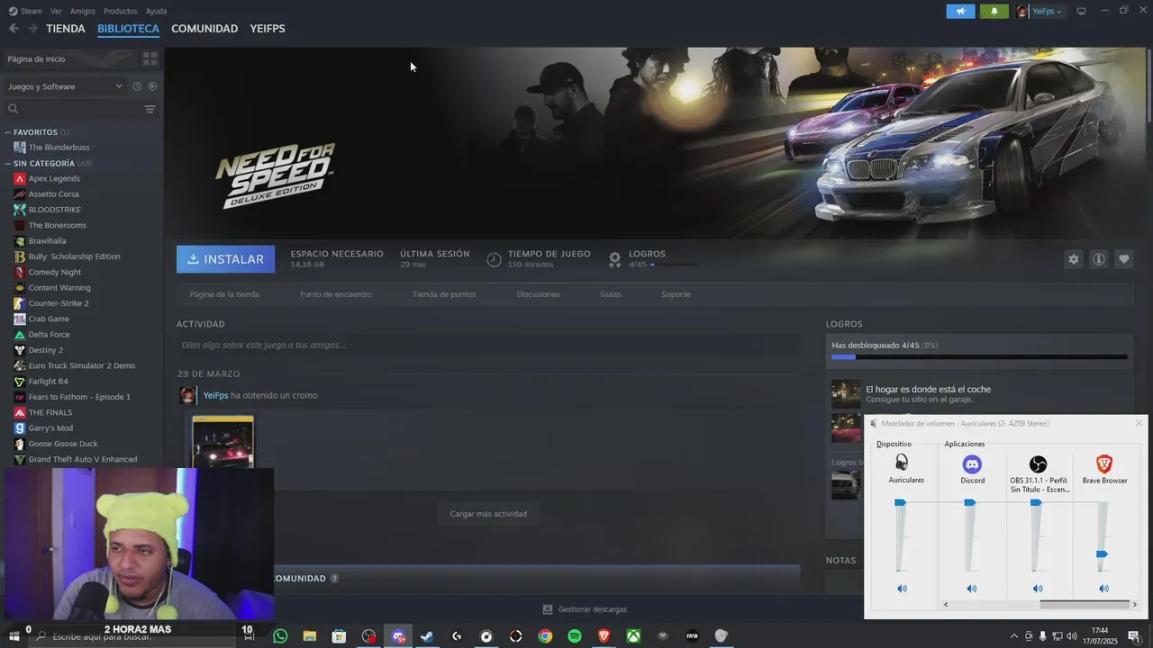The image size is (1153, 648).
Task: Go forward with the right arrow
Action: [x=33, y=29]
